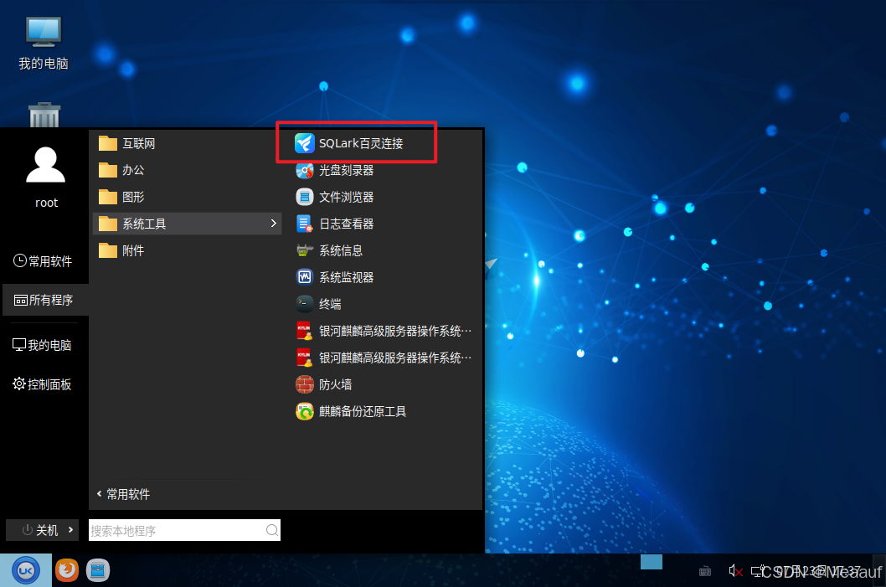Open 控制面板 control panel
This screenshot has width=886, height=587.
click(43, 384)
